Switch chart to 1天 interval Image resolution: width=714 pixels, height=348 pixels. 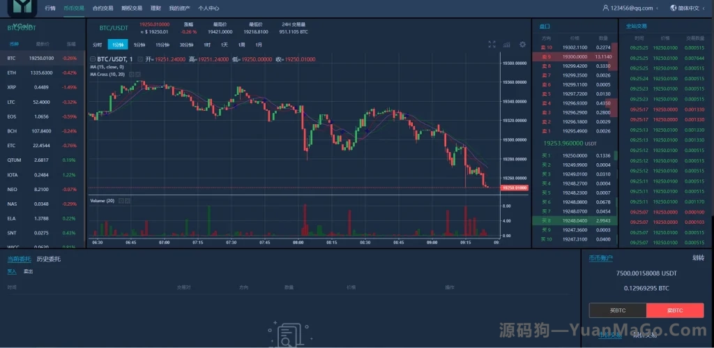(225, 45)
